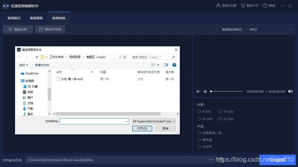Switch to the 音频提取 tab

(36, 18)
